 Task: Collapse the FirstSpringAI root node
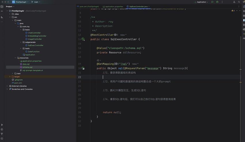[7, 11]
